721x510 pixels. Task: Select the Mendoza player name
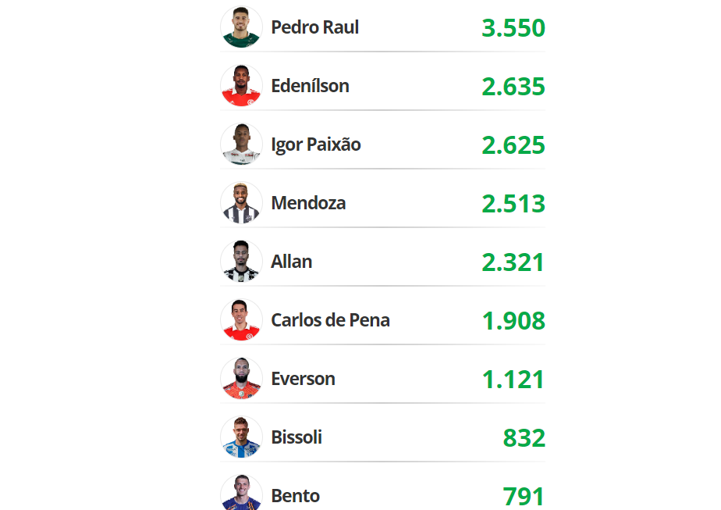point(308,203)
